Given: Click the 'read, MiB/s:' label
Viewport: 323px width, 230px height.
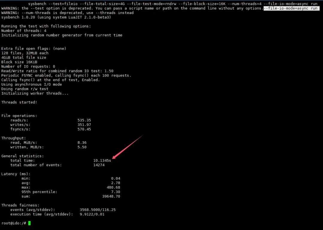Looking at the screenshot, I should [x=24, y=142].
